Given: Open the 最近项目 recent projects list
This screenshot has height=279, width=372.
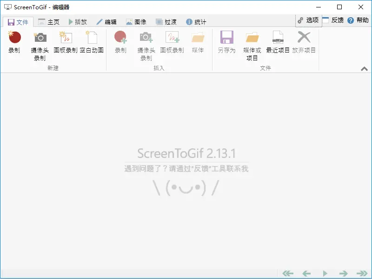Looking at the screenshot, I should pos(278,38).
